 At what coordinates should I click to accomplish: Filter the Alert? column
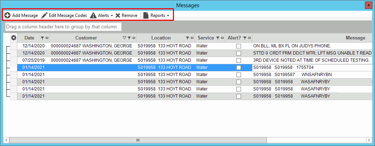245,38
